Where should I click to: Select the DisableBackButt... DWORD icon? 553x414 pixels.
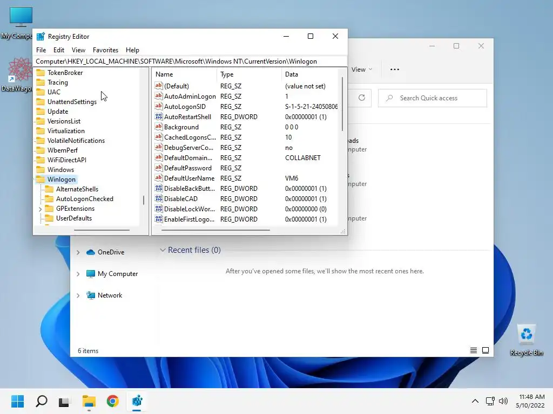(159, 188)
